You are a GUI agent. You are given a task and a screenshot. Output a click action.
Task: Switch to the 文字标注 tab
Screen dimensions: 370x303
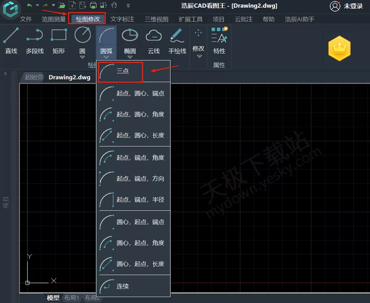(x=122, y=19)
